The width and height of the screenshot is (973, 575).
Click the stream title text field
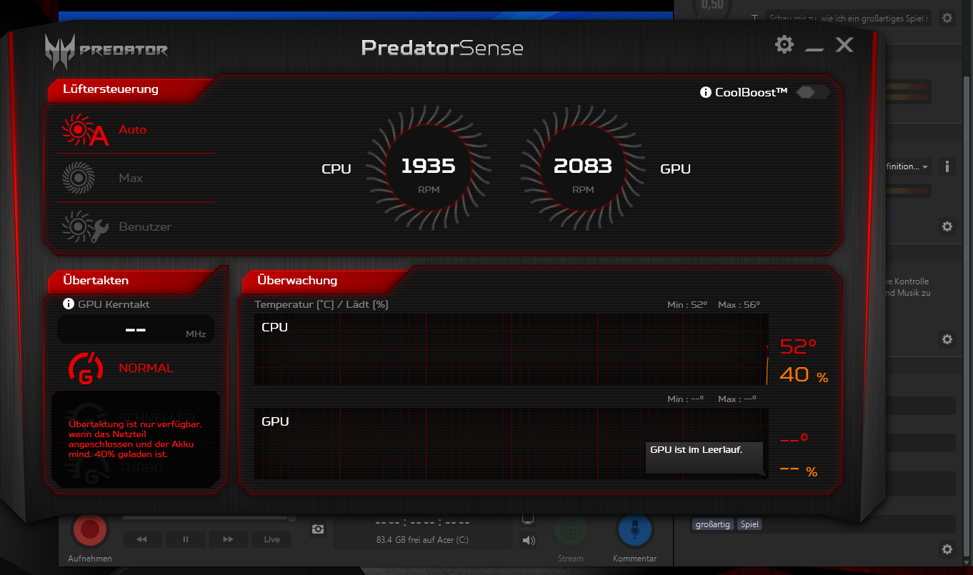(847, 18)
